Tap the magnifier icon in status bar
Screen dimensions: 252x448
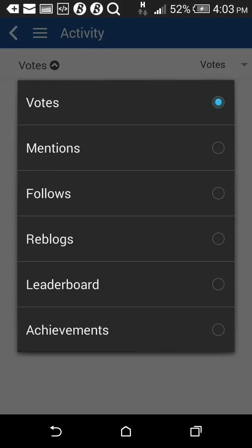[114, 9]
